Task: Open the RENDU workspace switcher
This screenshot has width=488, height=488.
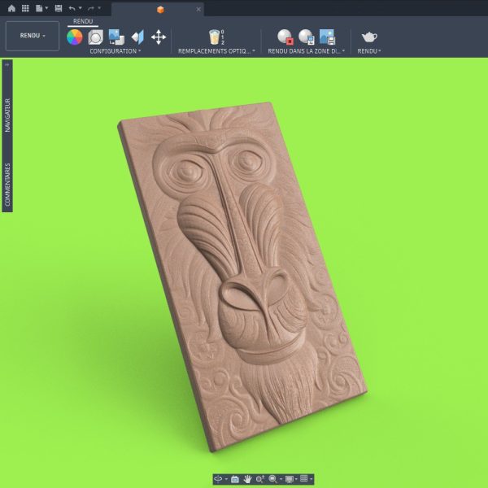Action: pos(33,36)
